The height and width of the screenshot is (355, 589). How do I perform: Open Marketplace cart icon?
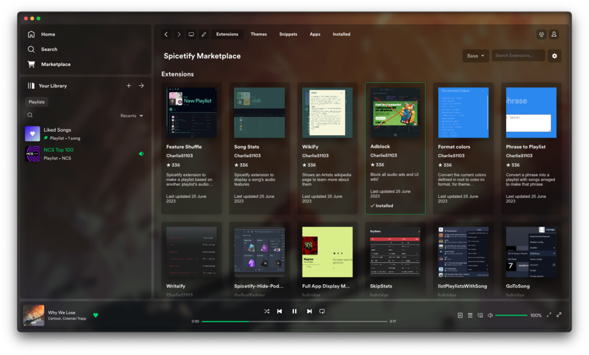coord(31,64)
